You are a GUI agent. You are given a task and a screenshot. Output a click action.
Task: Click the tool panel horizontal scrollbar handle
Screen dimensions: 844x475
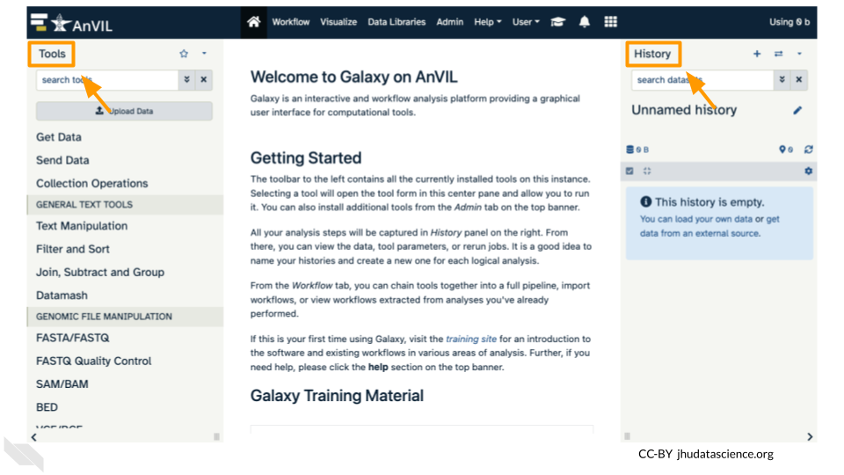(216, 437)
